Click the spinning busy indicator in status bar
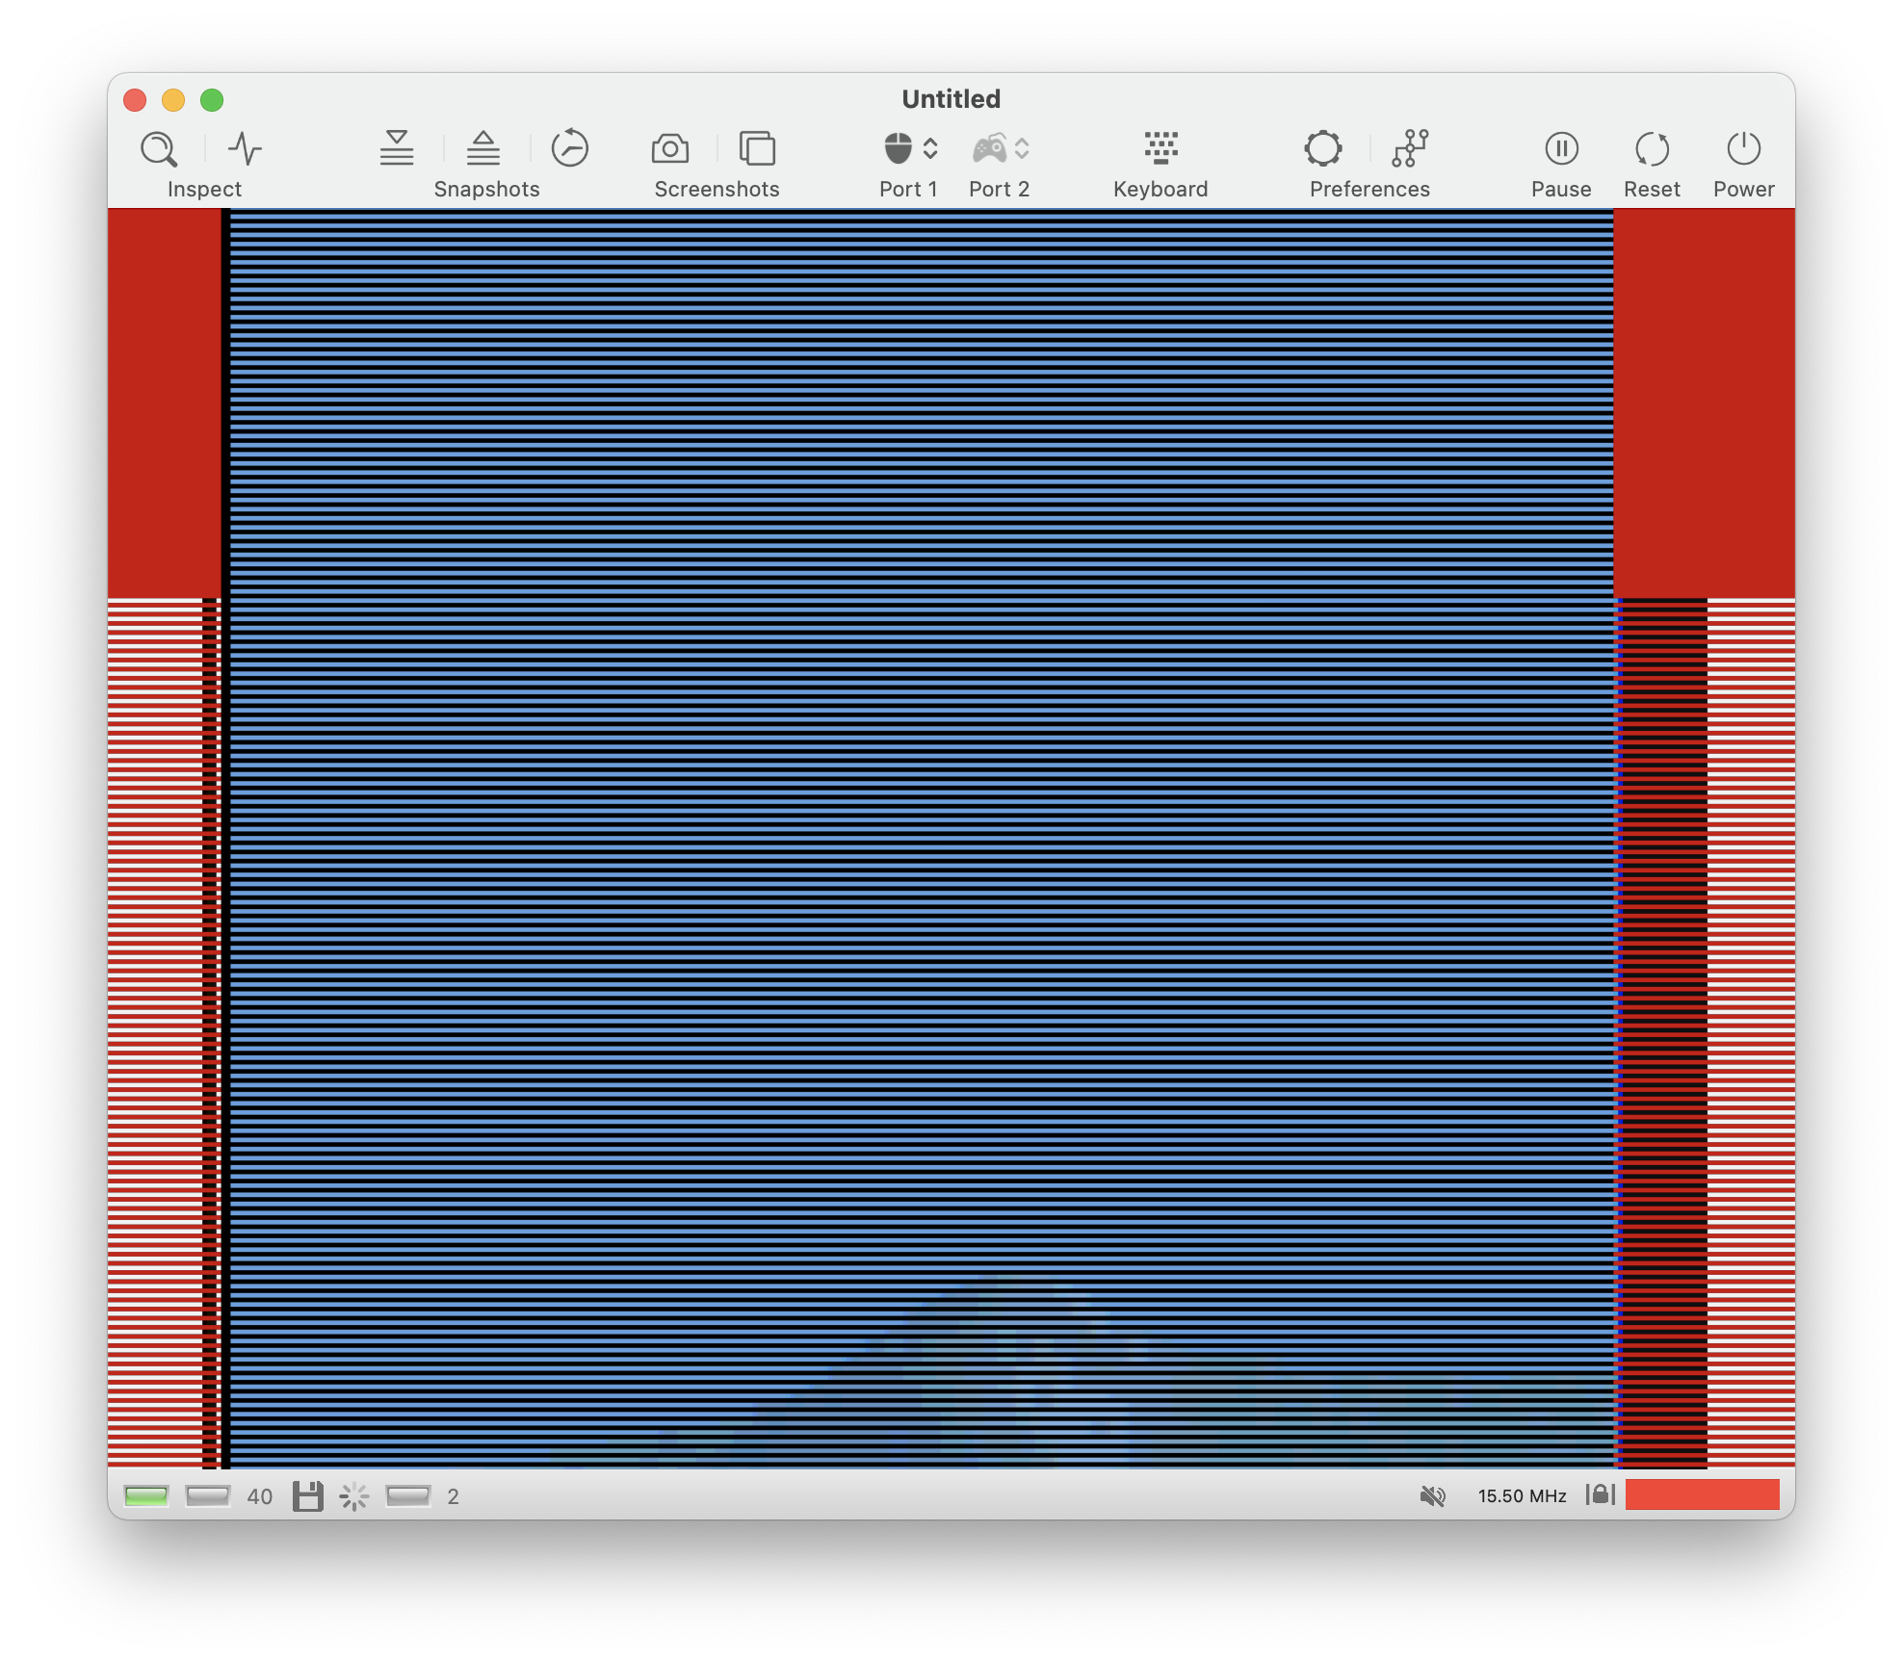1903x1662 pixels. (x=354, y=1495)
